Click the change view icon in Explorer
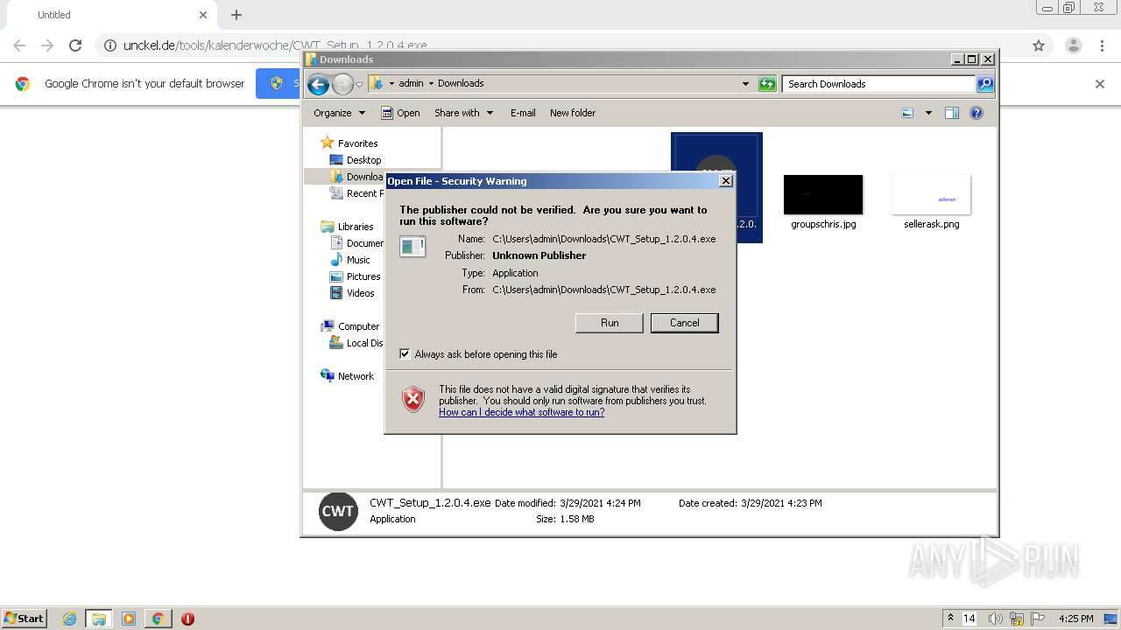Viewport: 1121px width, 630px height. click(907, 113)
